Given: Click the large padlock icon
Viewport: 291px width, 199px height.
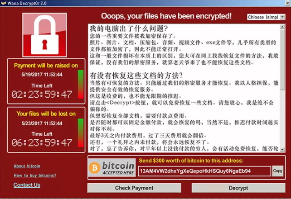Looking at the screenshot, I should coord(44,35).
